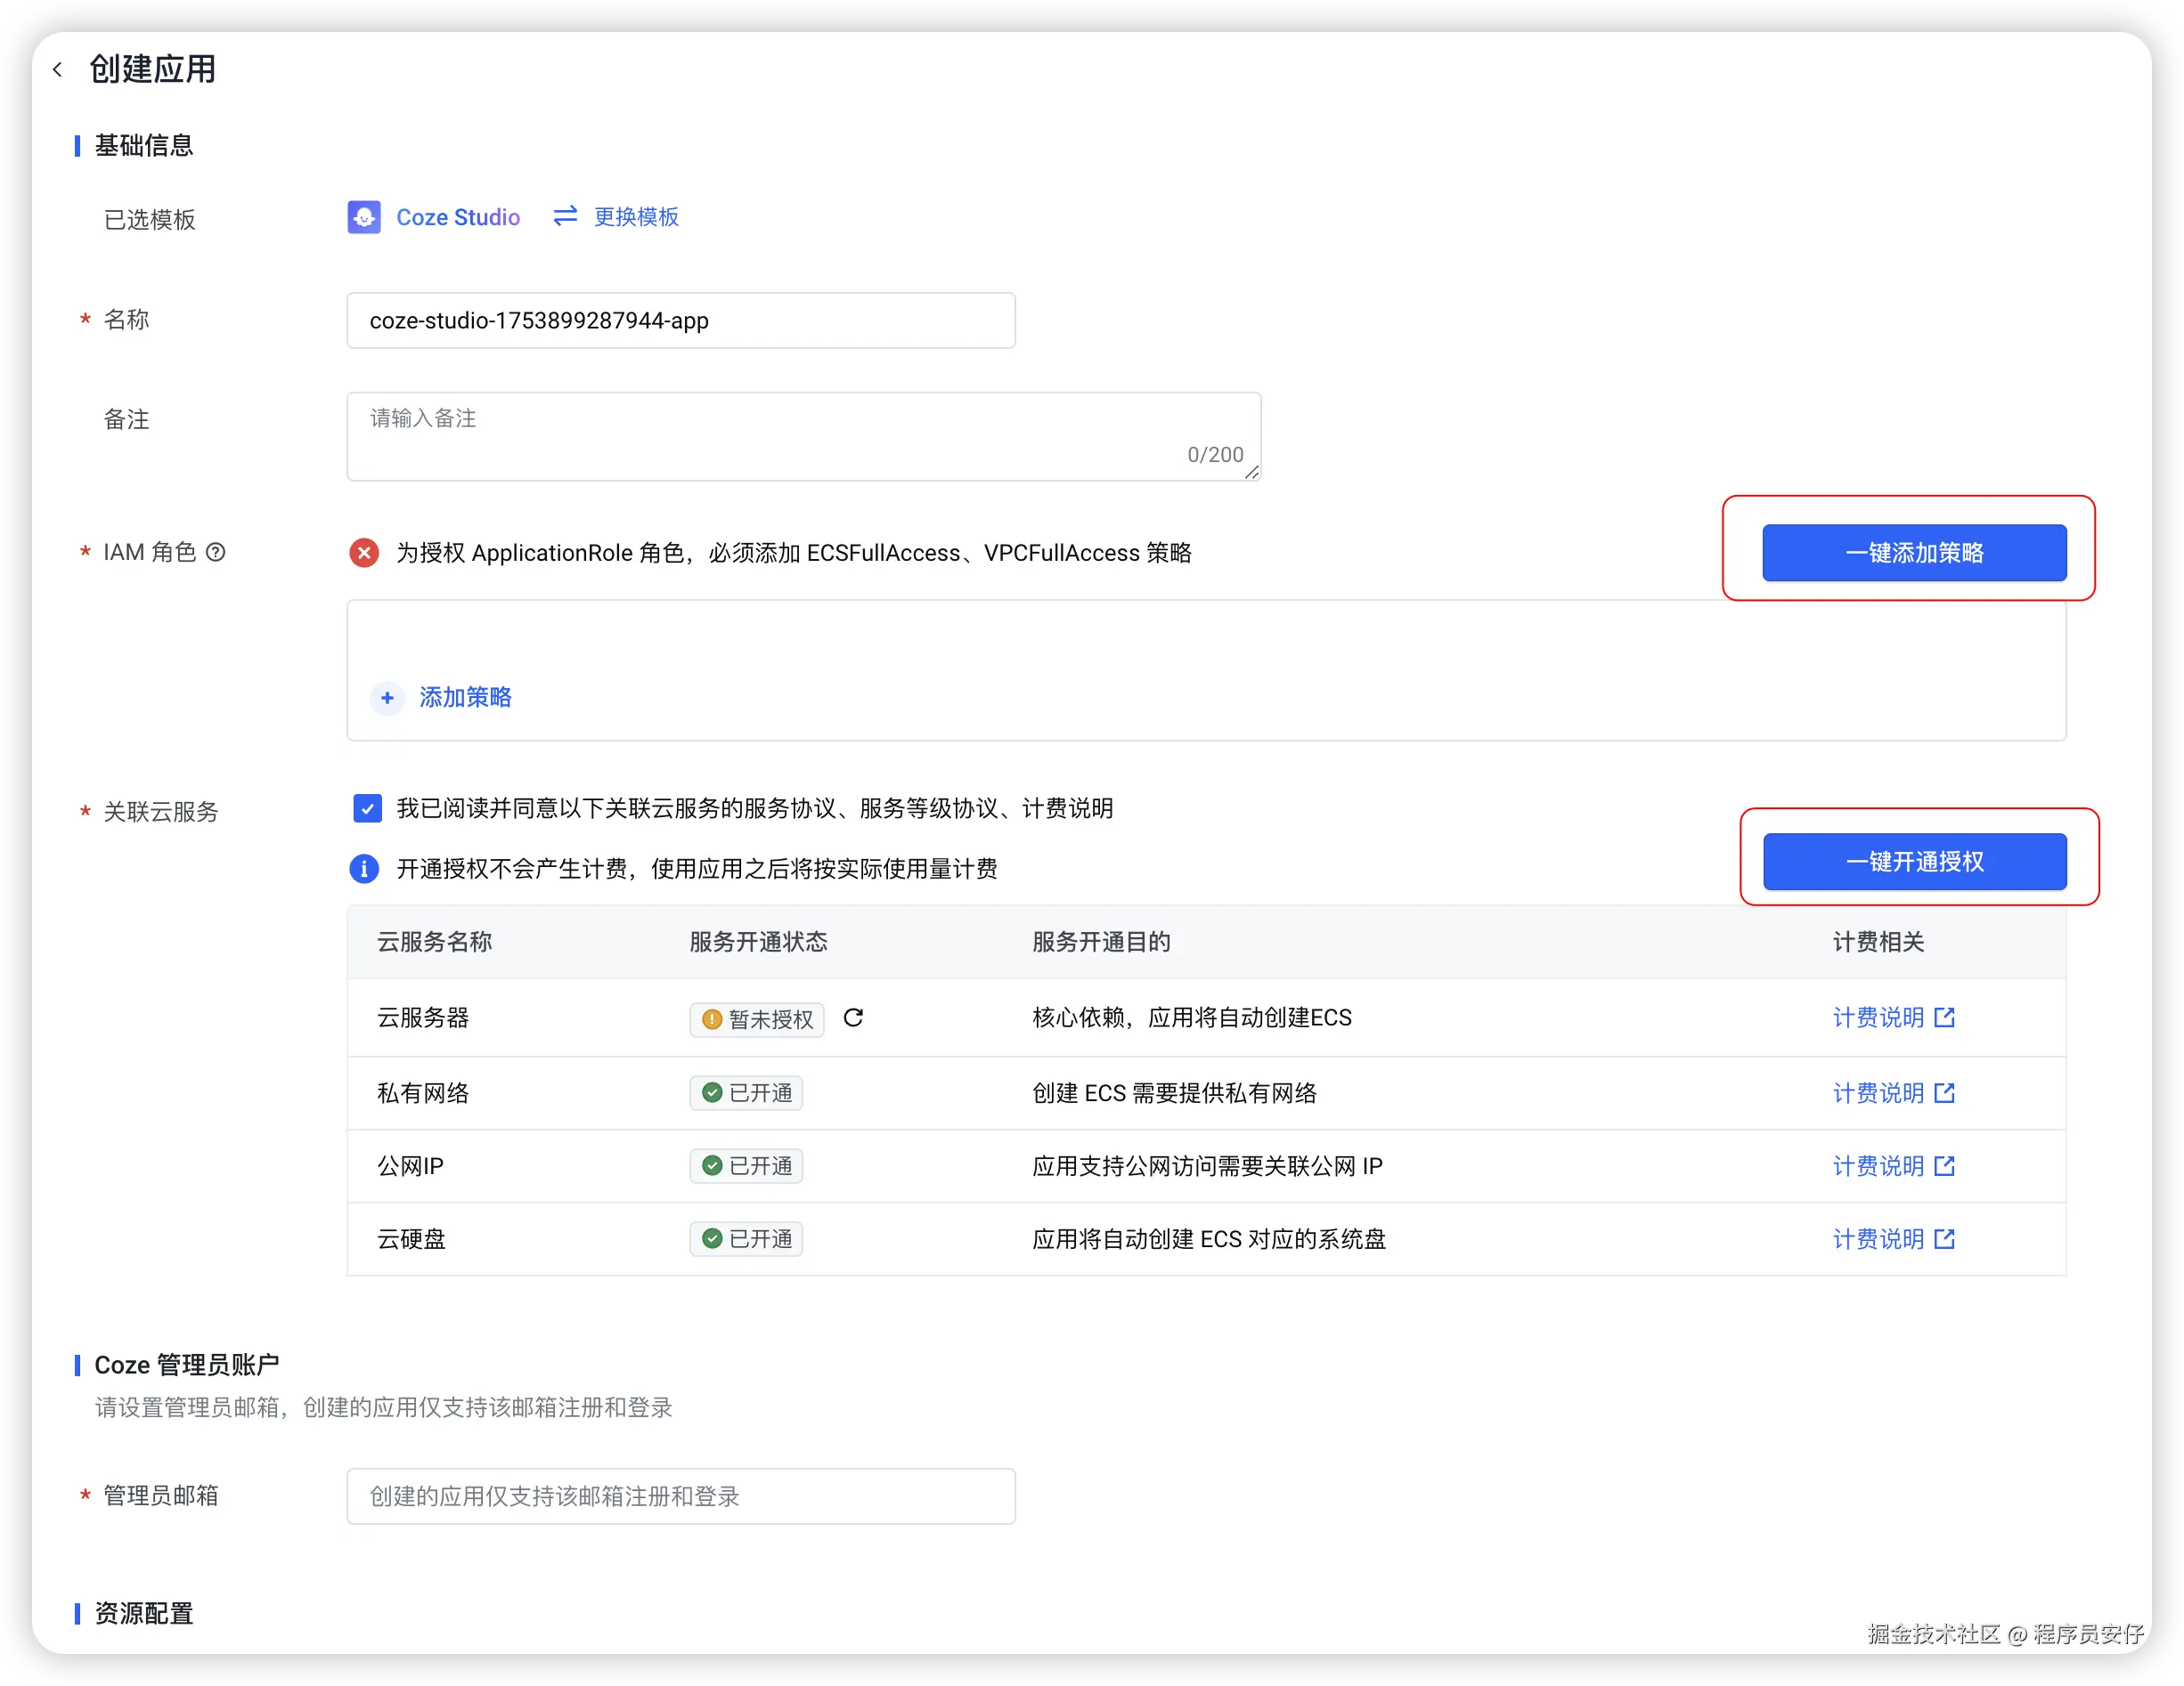Image resolution: width=2184 pixels, height=1686 pixels.
Task: Click the red error icon in IAM row
Action: [x=364, y=553]
